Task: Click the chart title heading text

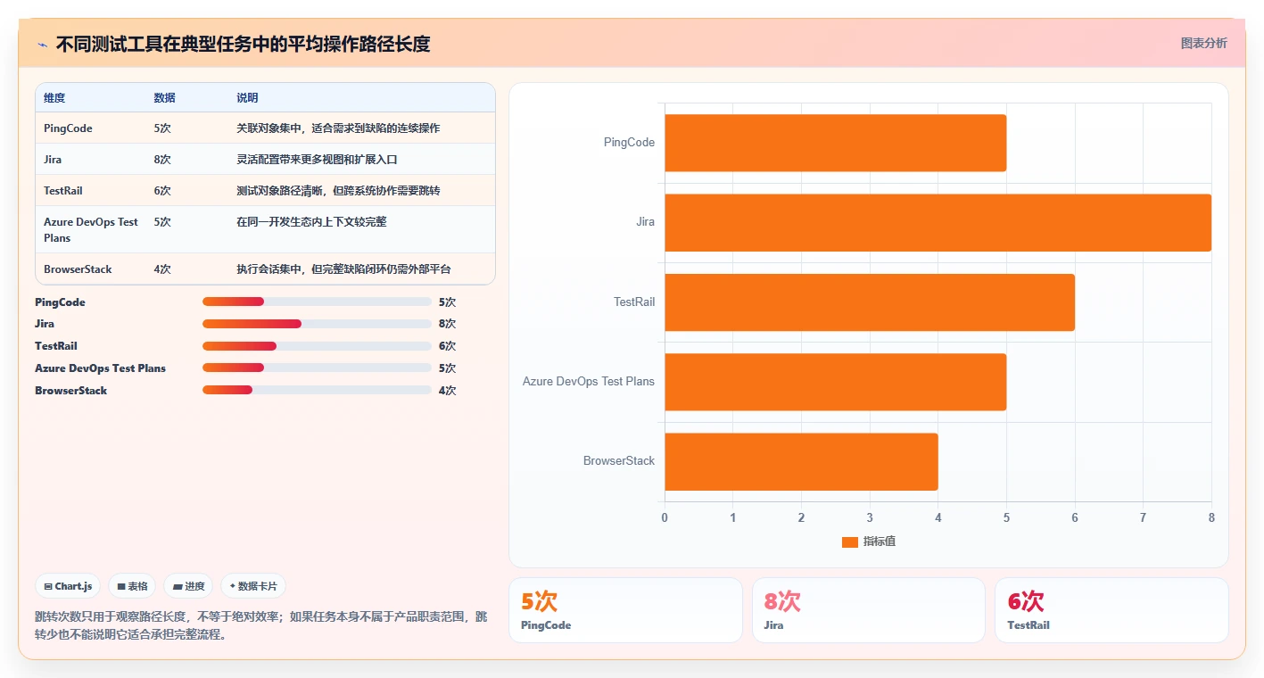Action: (244, 44)
